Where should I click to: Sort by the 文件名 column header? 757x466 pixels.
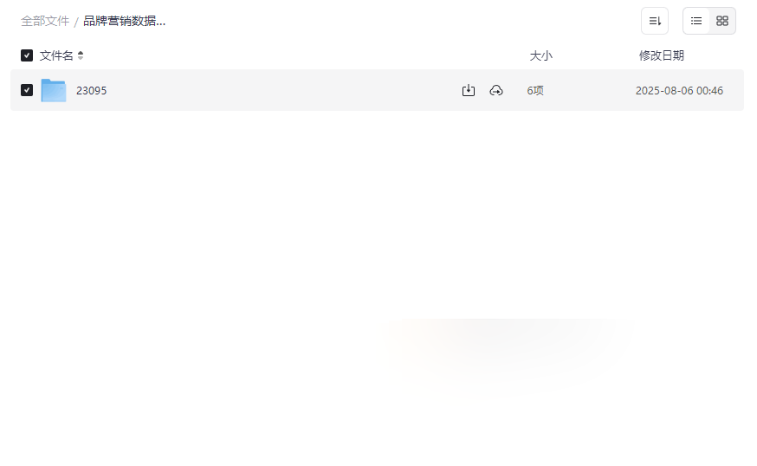(56, 55)
